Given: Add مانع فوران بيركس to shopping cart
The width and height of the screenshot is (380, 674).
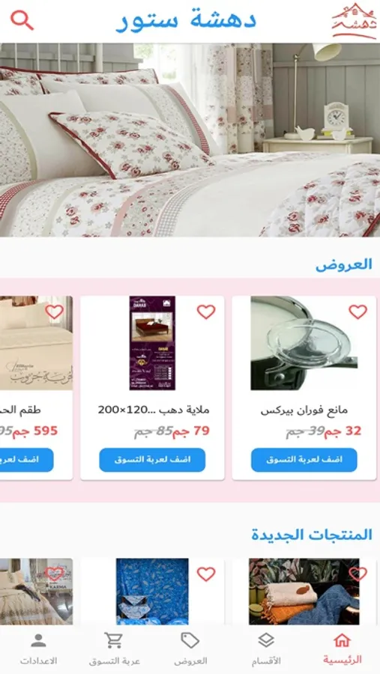Looking at the screenshot, I should [304, 460].
